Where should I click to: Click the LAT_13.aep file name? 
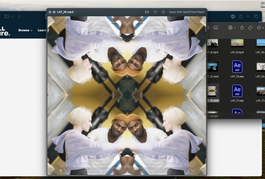coord(237,77)
